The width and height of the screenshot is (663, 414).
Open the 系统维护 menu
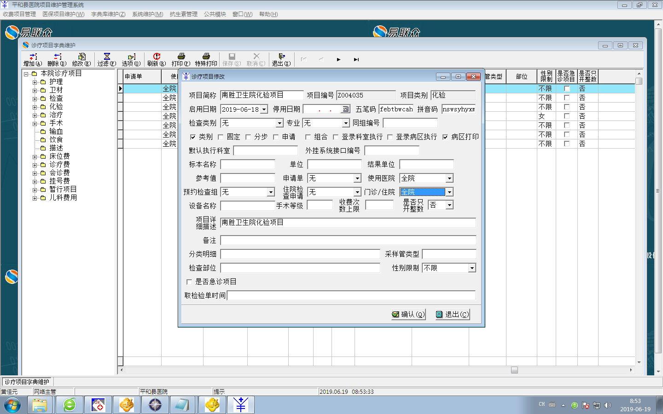click(x=148, y=14)
